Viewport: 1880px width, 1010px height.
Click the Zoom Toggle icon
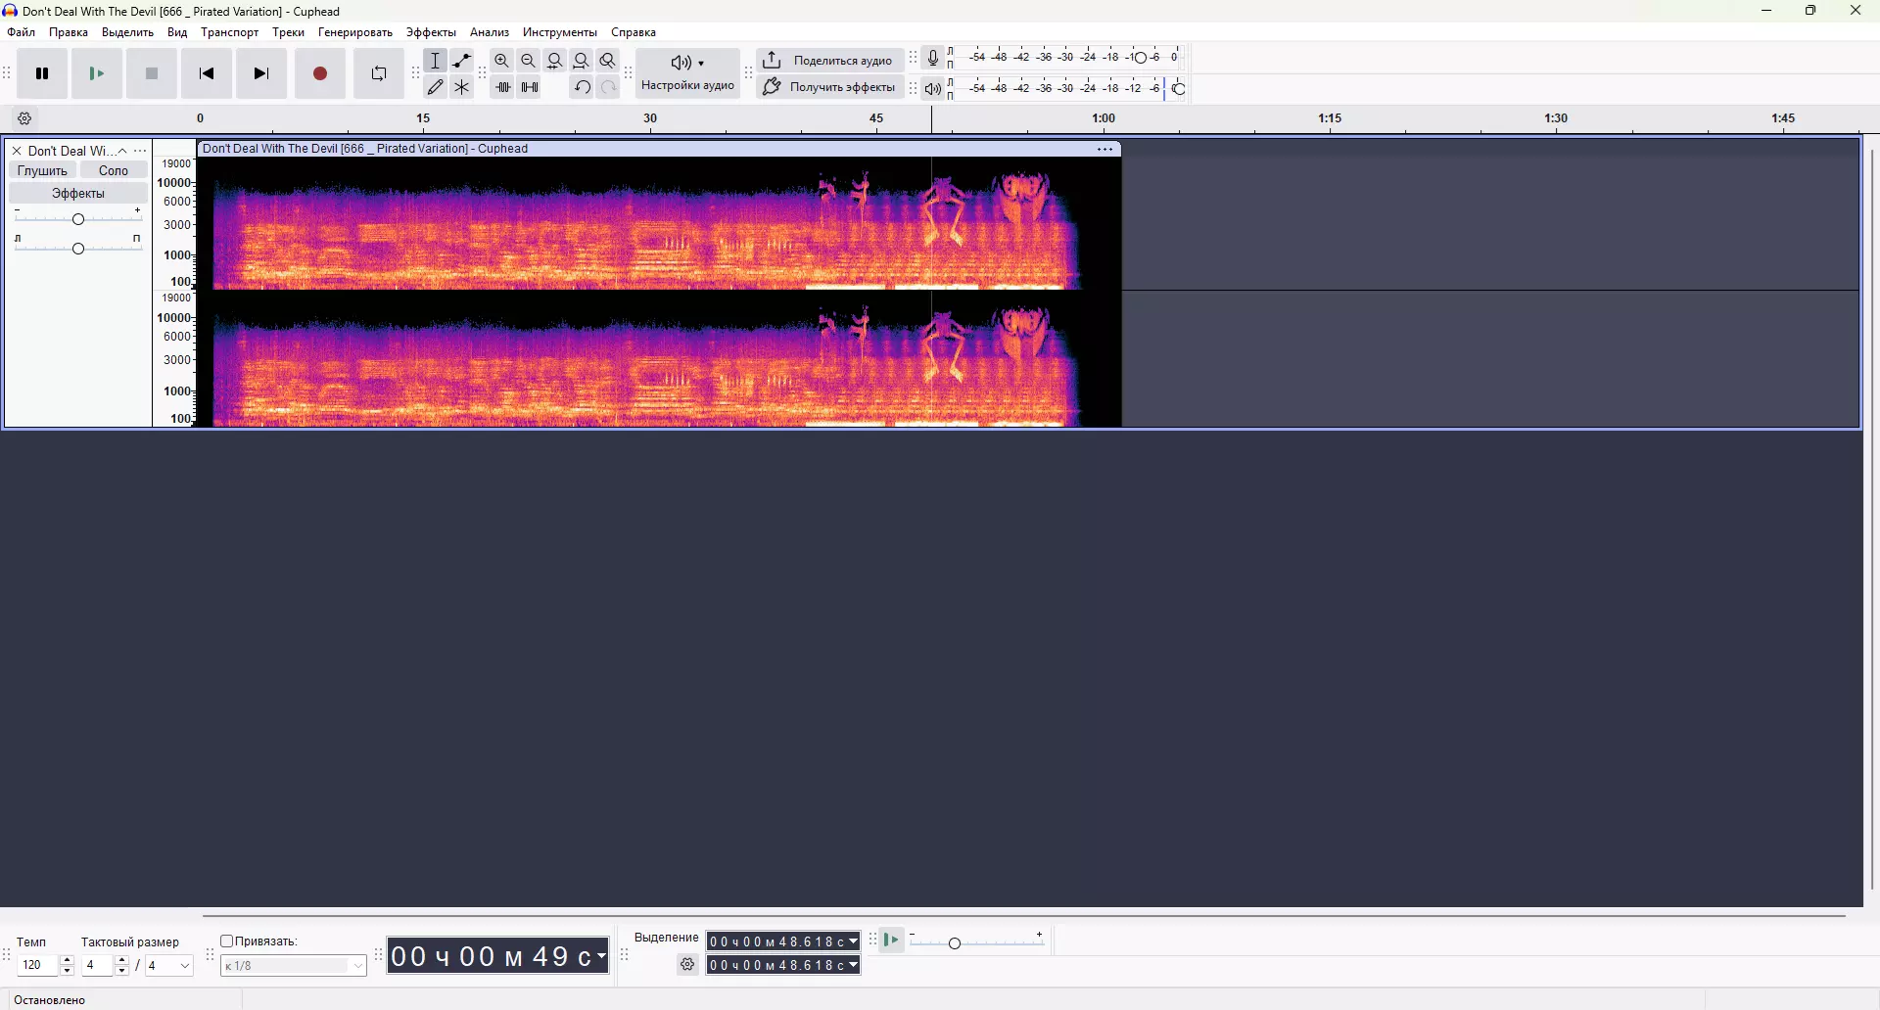608,61
